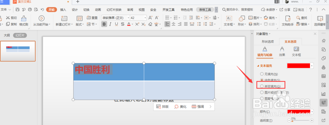Click the Copy (复制) icon
Screen dimensions: 329x125
(x=8, y=24)
